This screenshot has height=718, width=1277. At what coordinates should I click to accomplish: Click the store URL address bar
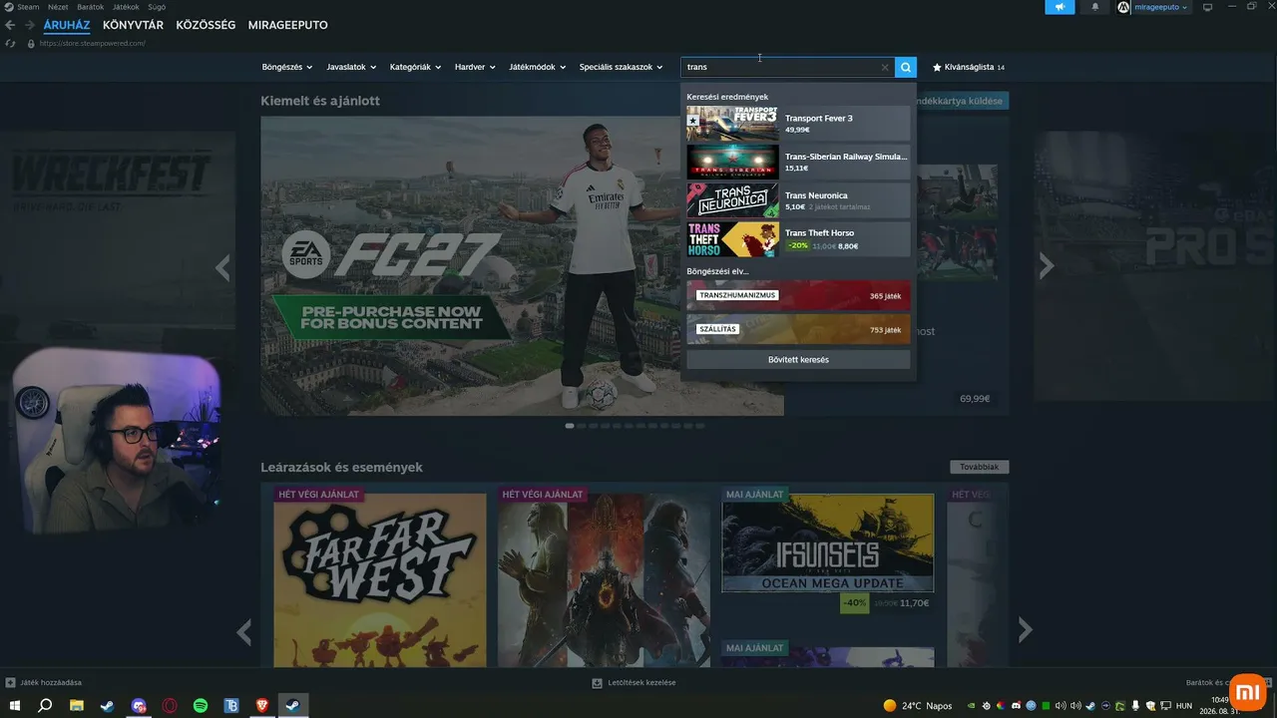click(93, 43)
